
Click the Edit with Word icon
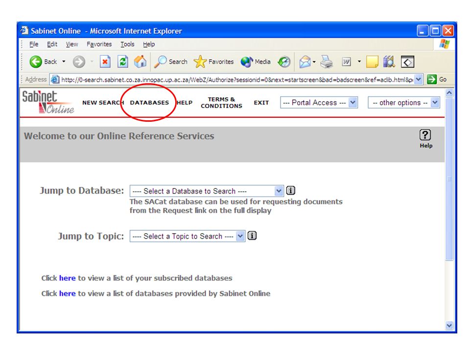(346, 62)
